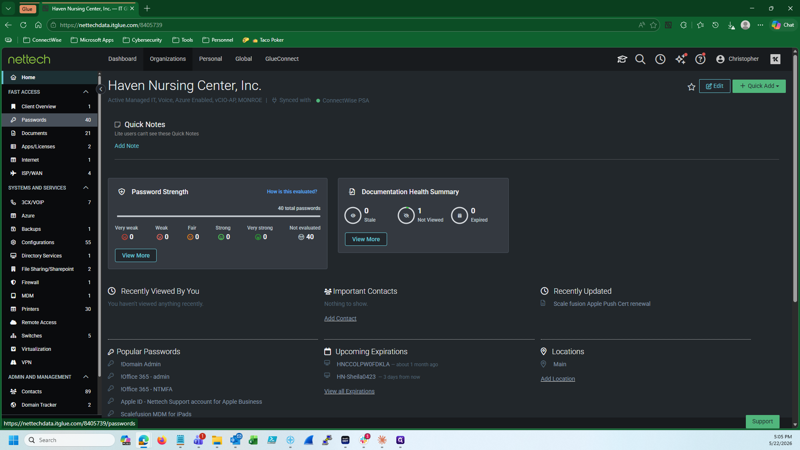
Task: Open Remote Access in the sidebar
Action: [x=50, y=322]
